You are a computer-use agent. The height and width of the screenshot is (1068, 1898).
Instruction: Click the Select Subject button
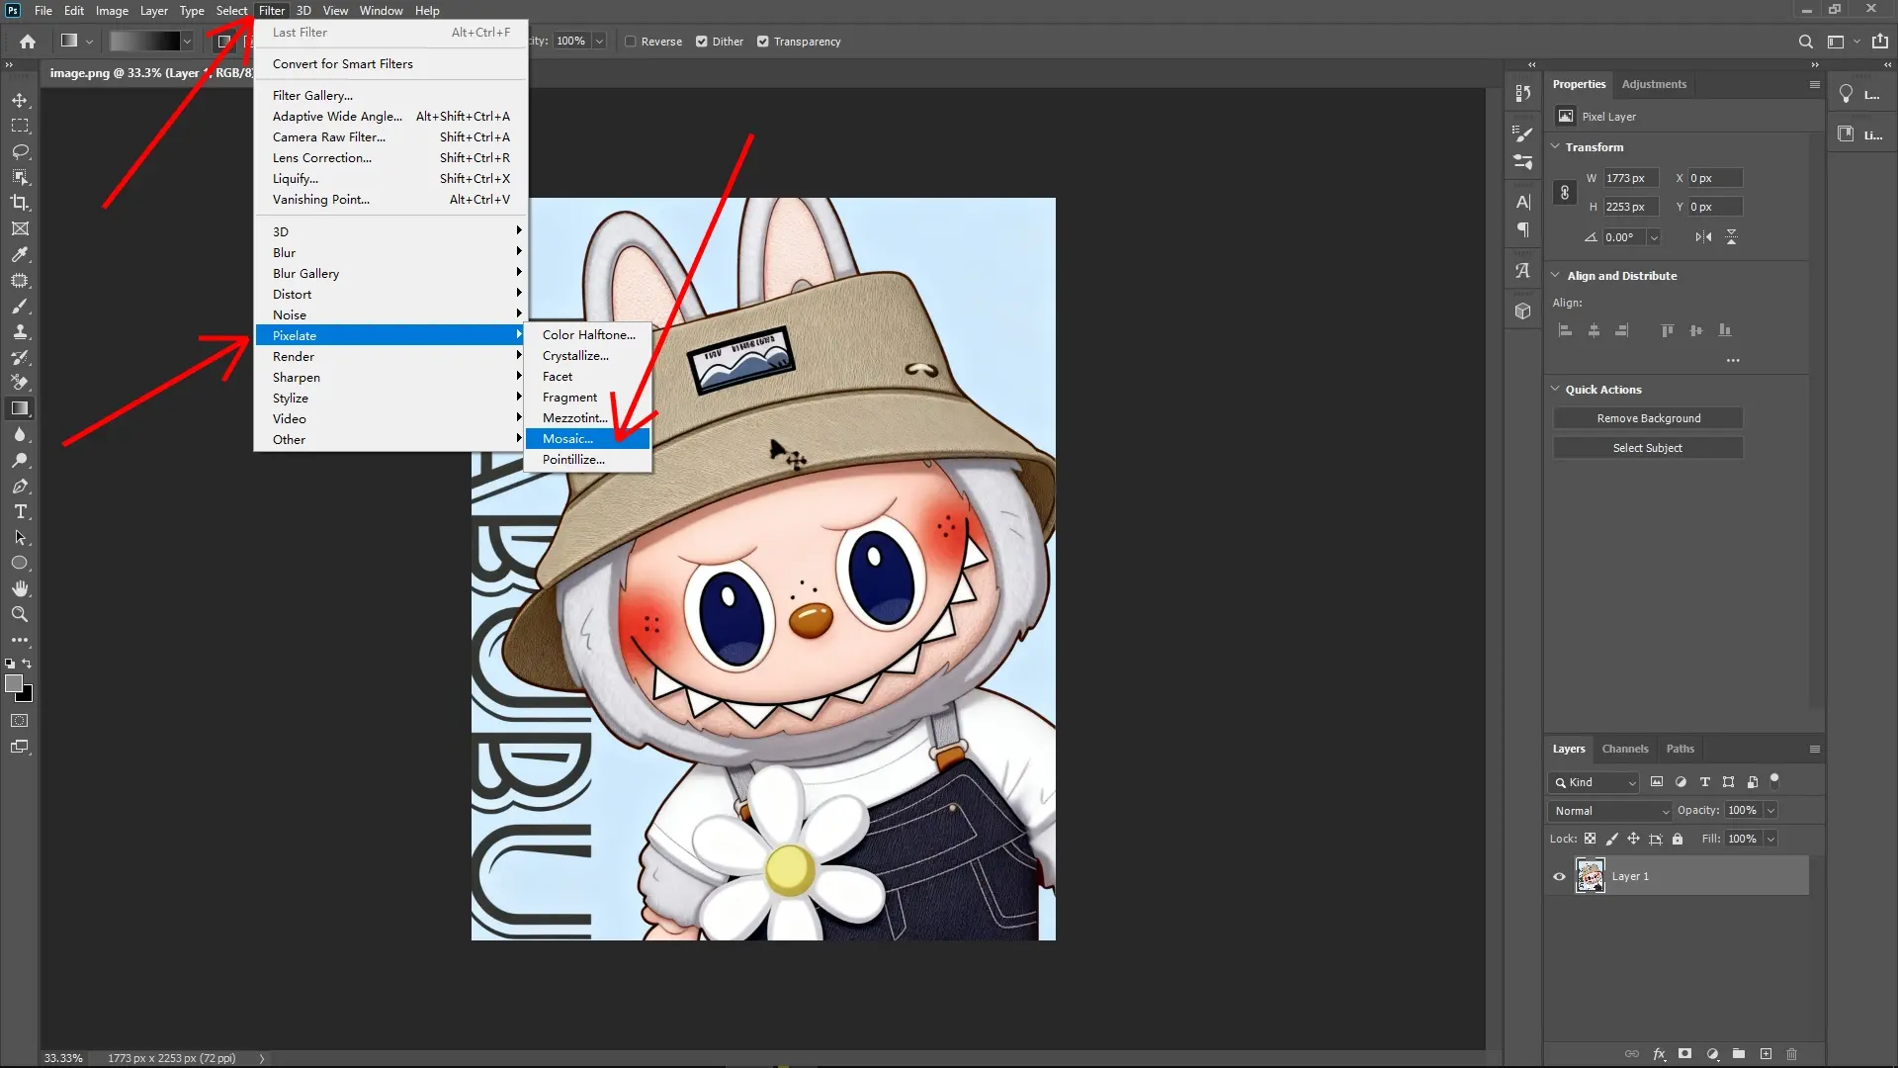coord(1648,447)
